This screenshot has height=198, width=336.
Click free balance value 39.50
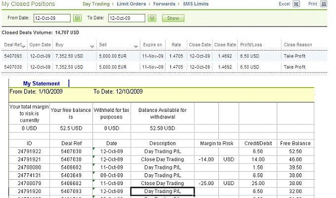coord(295,167)
